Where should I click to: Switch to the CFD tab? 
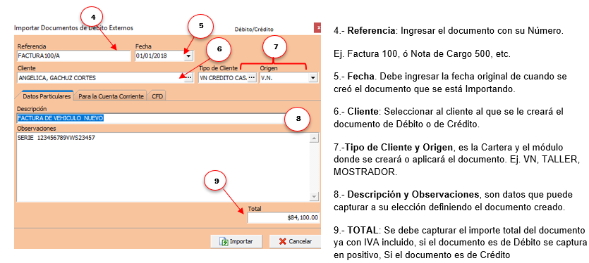point(157,96)
